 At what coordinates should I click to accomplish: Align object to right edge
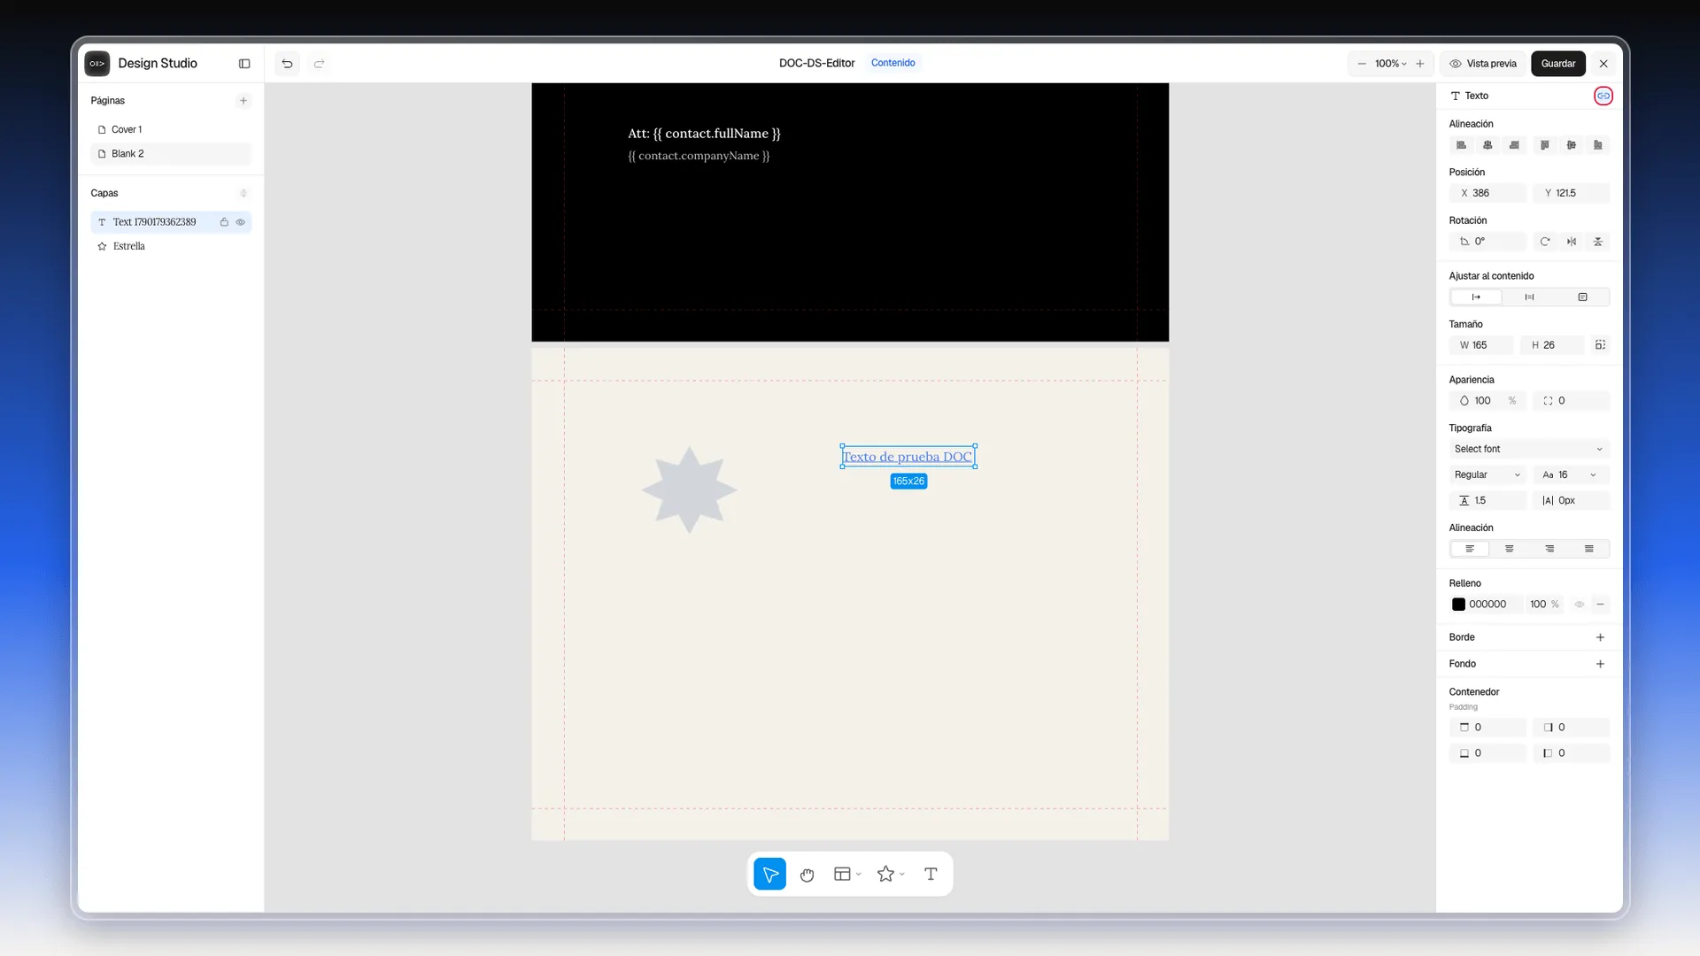click(1514, 145)
